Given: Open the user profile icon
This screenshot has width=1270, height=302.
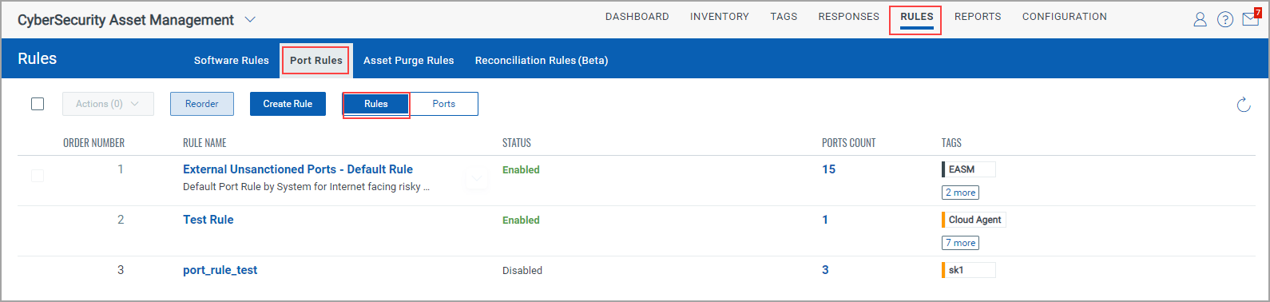Looking at the screenshot, I should click(x=1200, y=19).
